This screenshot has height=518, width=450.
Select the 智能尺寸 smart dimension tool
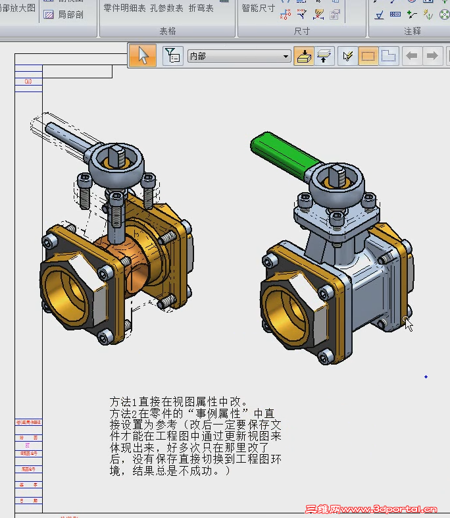pos(258,8)
